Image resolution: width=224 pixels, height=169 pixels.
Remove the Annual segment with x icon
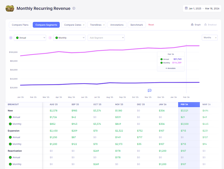coord(11,38)
